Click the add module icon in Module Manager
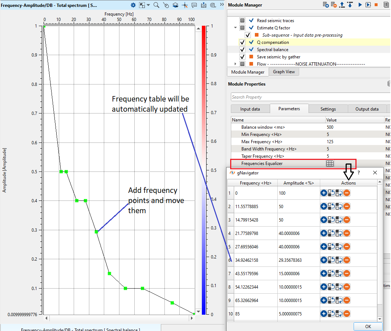391x331 pixels. [326, 5]
